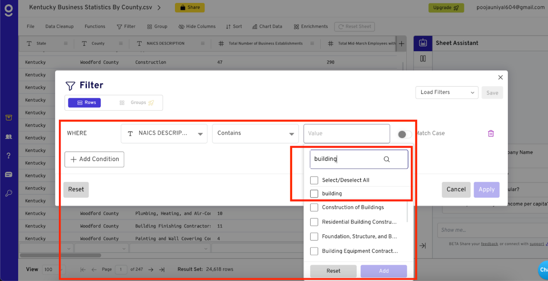Click the horizontal scrollbar under the table
Image resolution: width=548 pixels, height=281 pixels.
click(x=60, y=255)
